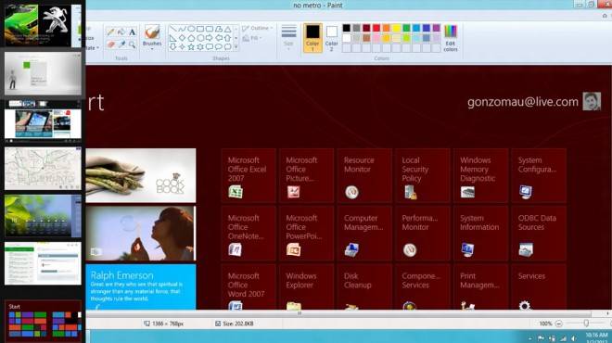This screenshot has width=612, height=343.
Task: Pick the Line shape
Action: [172, 30]
